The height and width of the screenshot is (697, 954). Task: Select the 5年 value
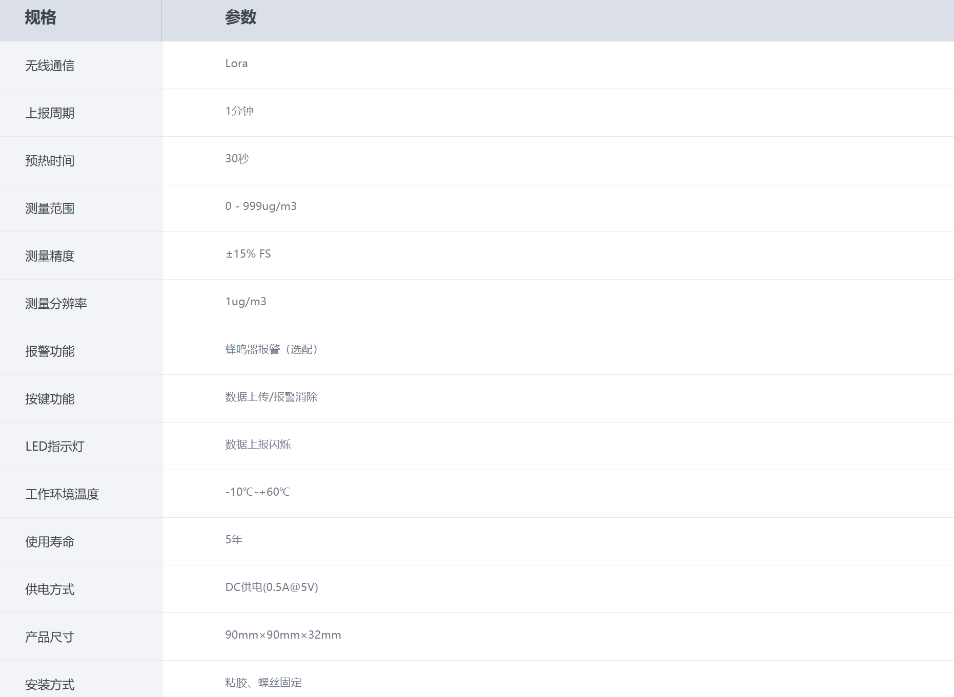[x=234, y=540]
